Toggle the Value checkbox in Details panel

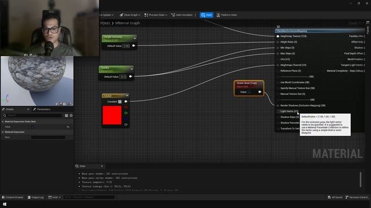[x=33, y=127]
